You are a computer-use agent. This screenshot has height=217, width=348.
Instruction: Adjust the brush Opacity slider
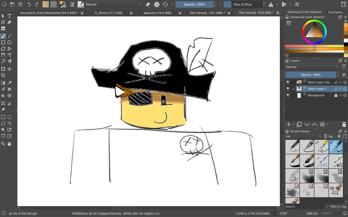click(x=195, y=4)
